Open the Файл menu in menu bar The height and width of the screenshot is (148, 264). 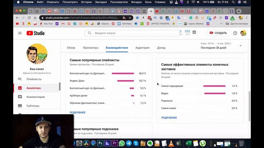point(40,2)
